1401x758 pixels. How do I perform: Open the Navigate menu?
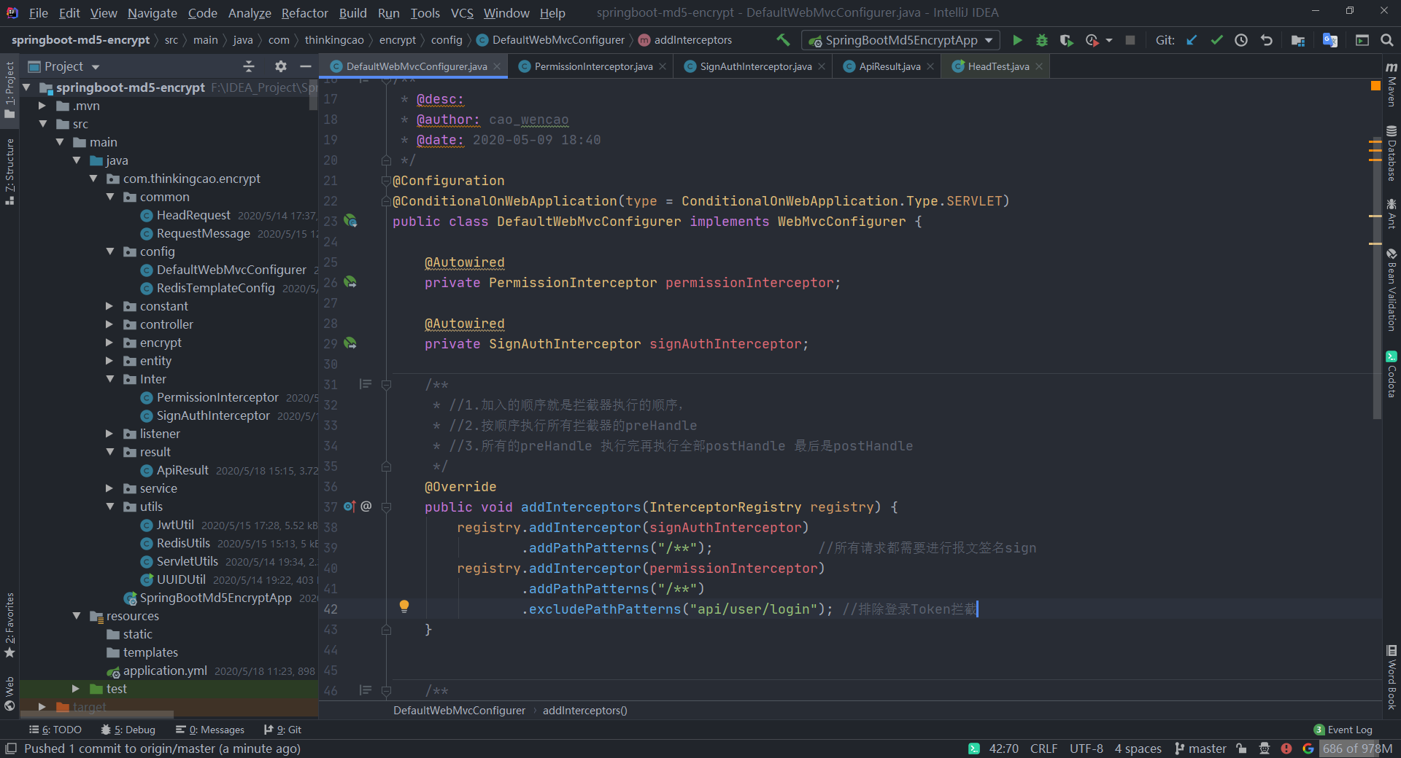[x=152, y=13]
